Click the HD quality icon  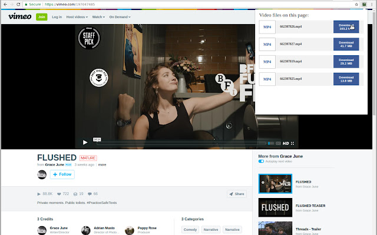[x=285, y=142]
